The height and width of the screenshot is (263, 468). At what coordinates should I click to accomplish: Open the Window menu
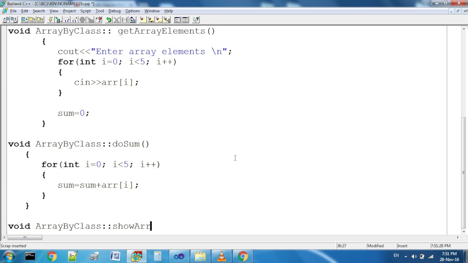[x=152, y=11]
